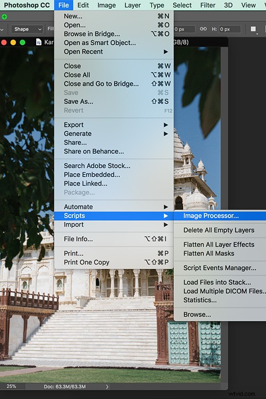
Task: Select Open as Smart Object...
Action: 114,43
